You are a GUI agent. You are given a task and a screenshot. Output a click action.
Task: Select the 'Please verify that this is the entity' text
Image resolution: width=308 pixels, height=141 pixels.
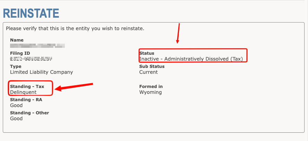tap(75, 29)
